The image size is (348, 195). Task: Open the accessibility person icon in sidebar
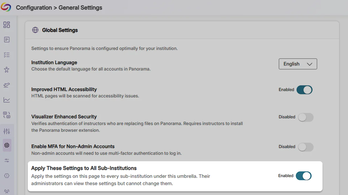(x=7, y=69)
